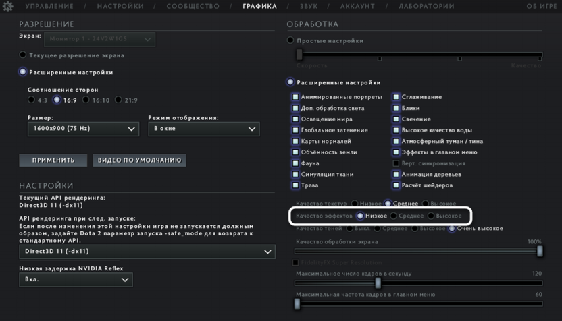Viewport: 562px width, 321px height.
Task: Click the Видео по умолчанию button
Action: [139, 160]
